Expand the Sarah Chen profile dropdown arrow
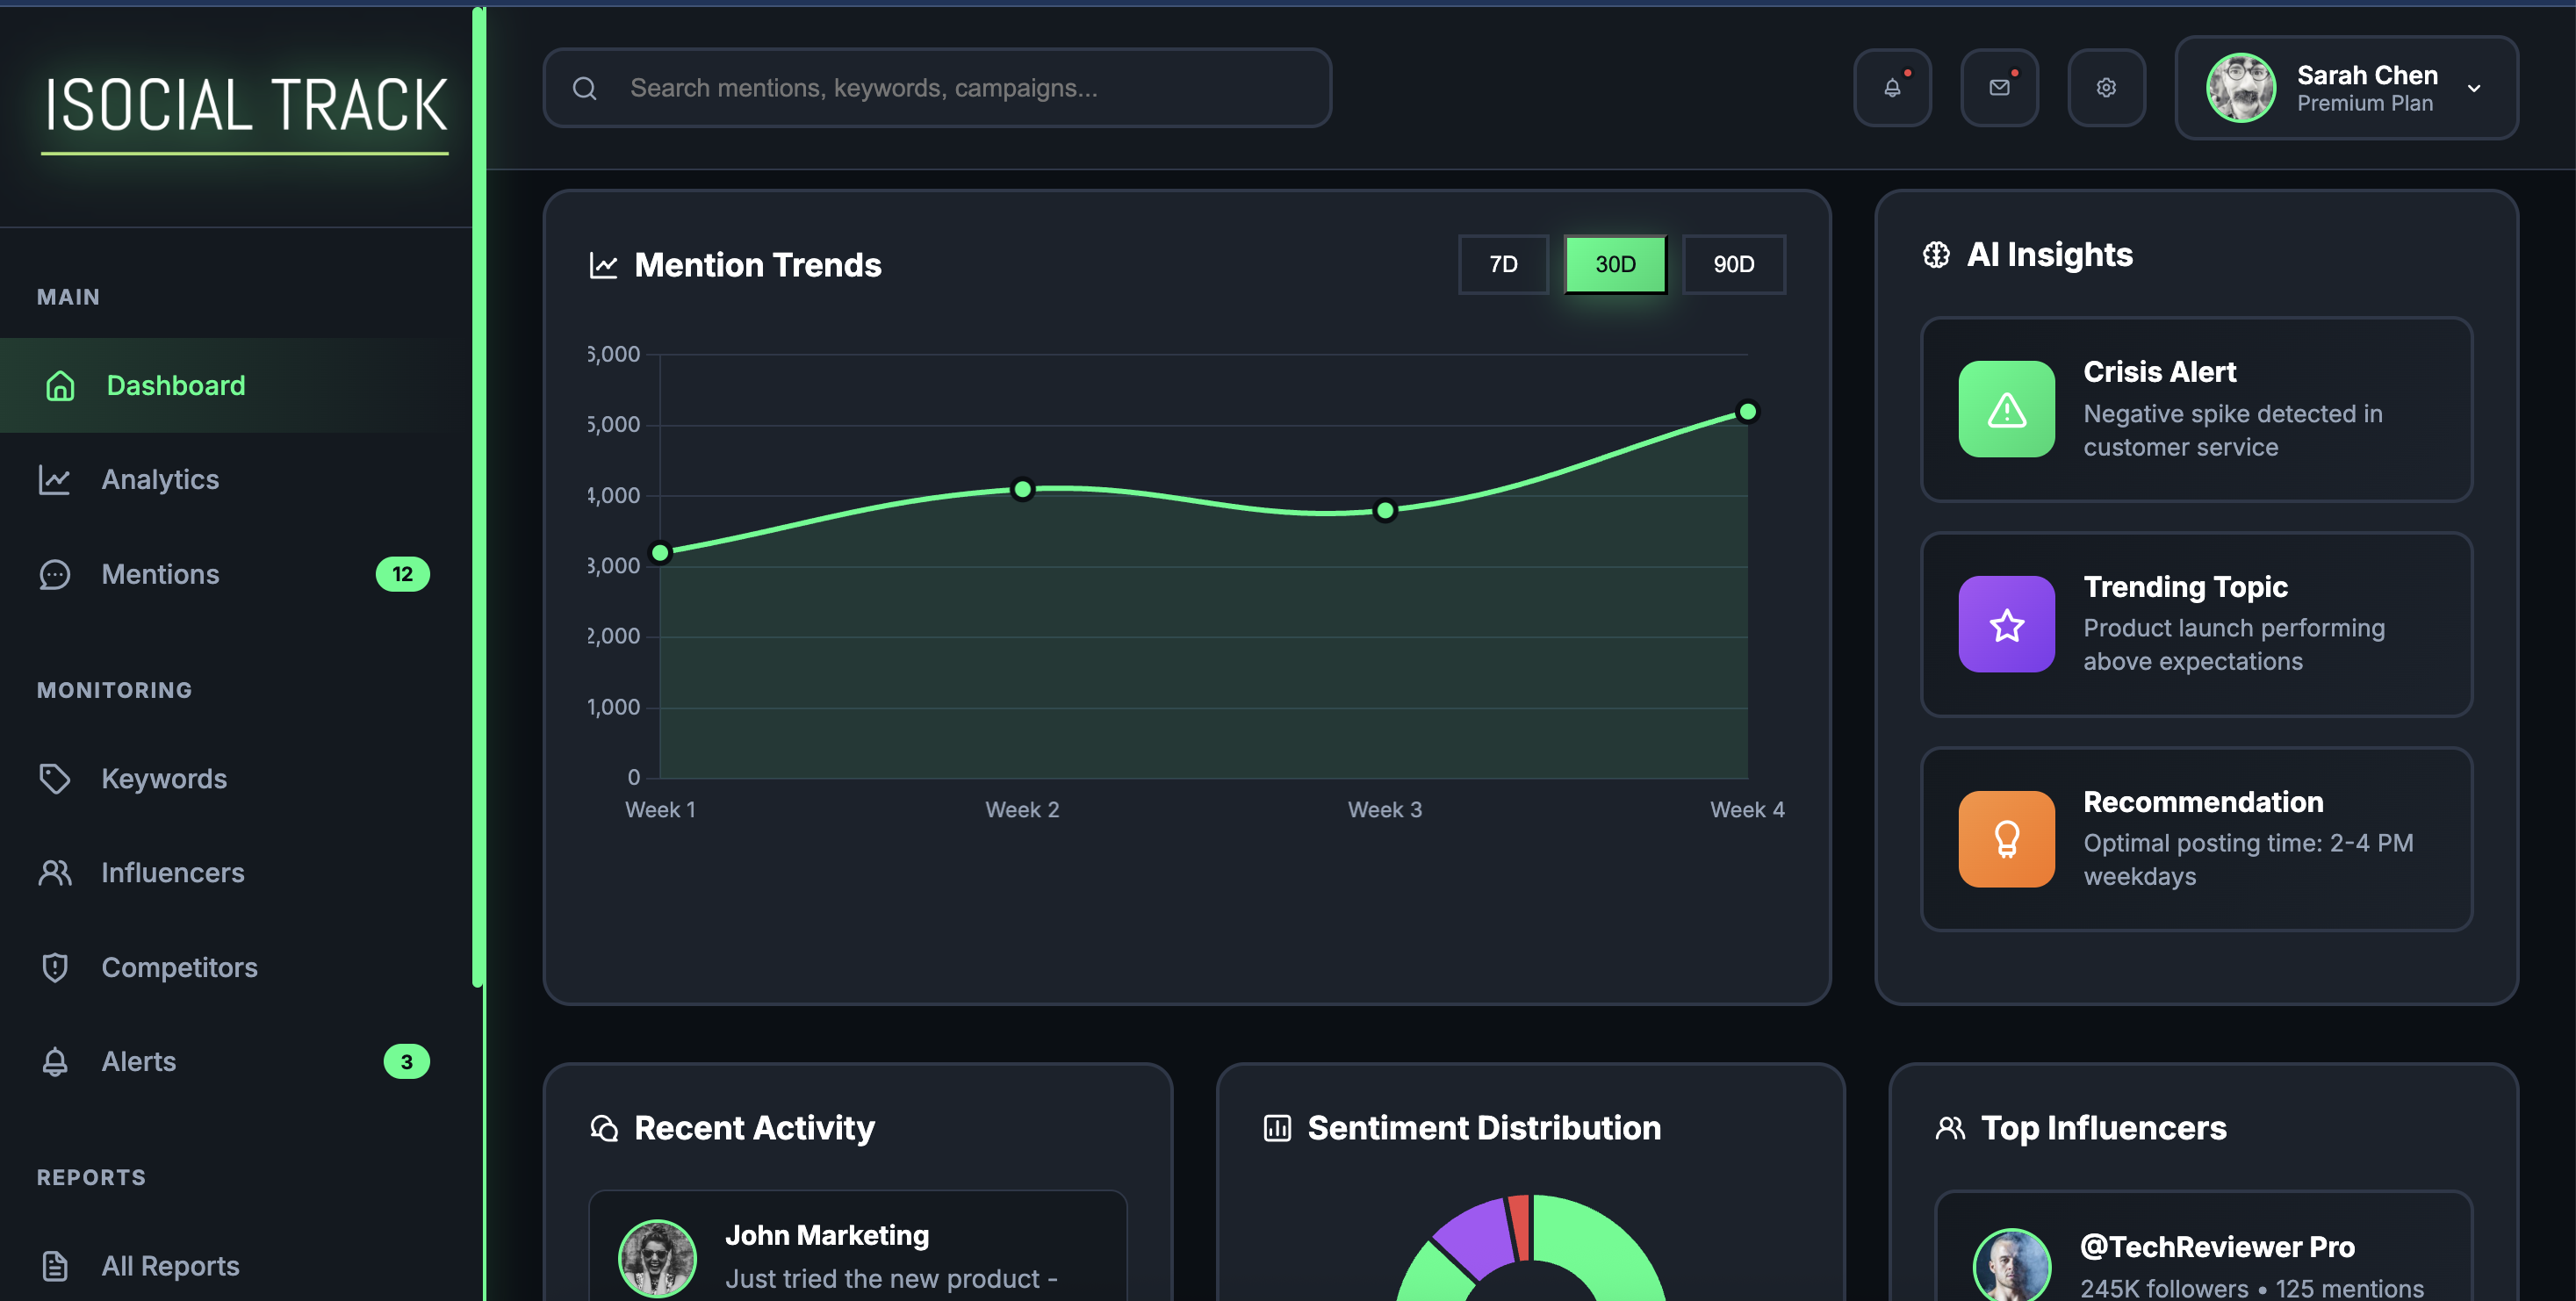Image resolution: width=2576 pixels, height=1301 pixels. pos(2473,88)
